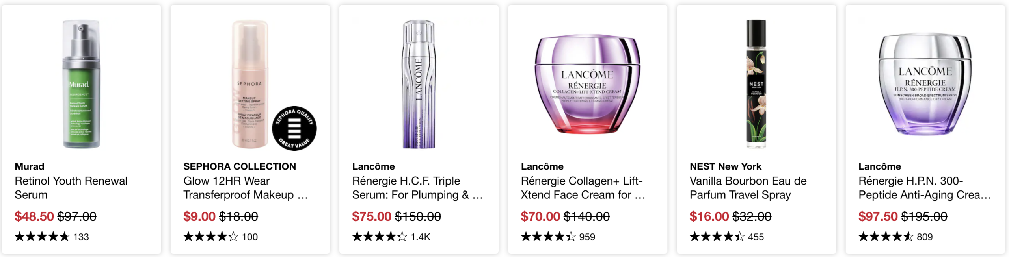Click the star rating showing 809 reviews
The width and height of the screenshot is (1009, 257).
pos(895,237)
